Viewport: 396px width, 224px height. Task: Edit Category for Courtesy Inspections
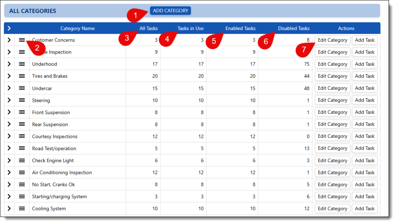[332, 136]
